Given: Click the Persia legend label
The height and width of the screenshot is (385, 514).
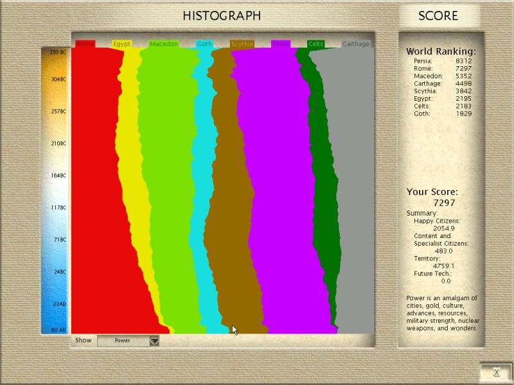Looking at the screenshot, I should click(280, 44).
